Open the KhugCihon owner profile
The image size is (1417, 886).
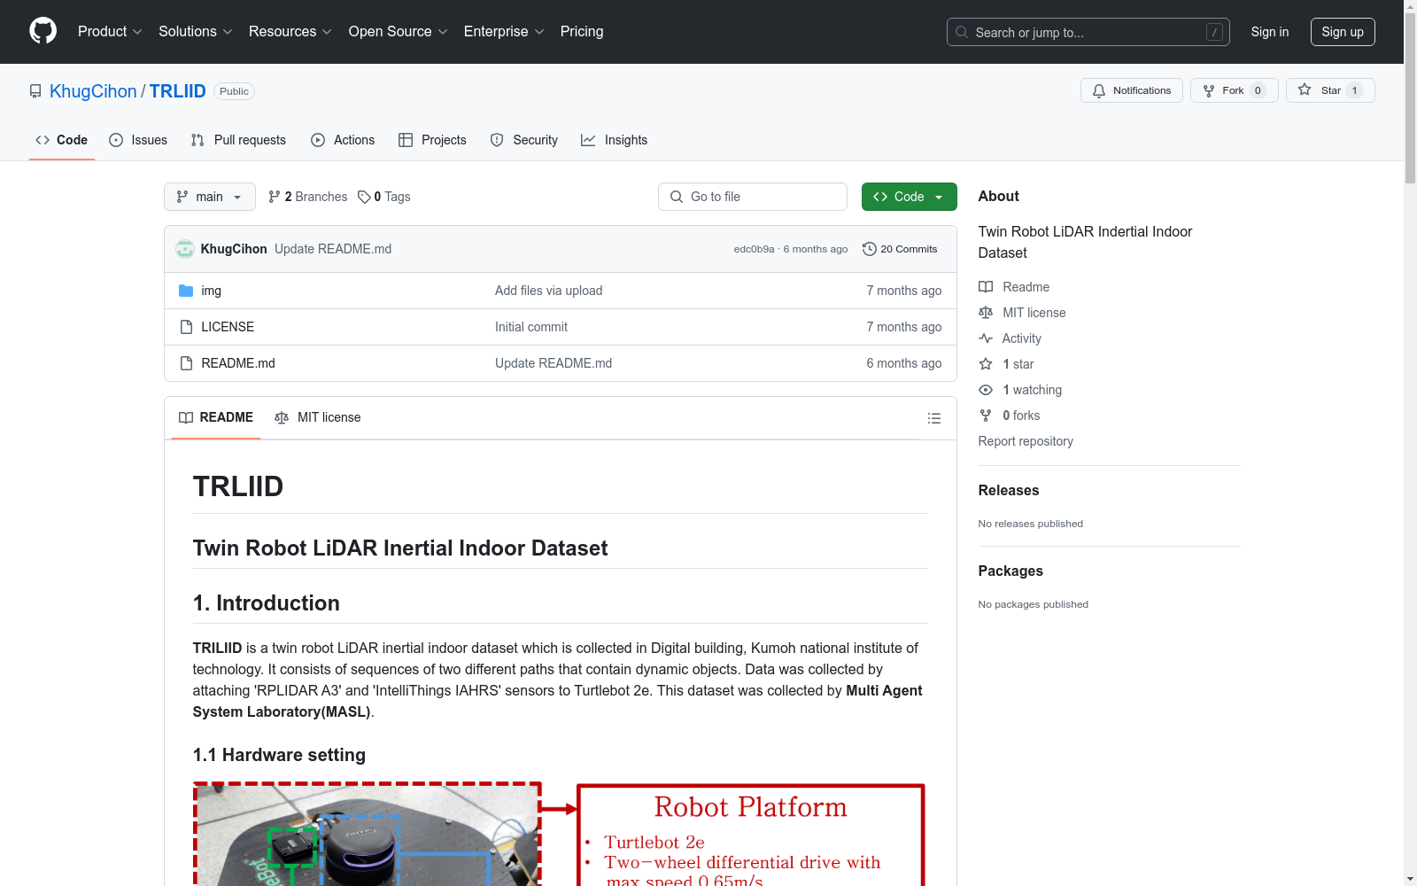click(x=93, y=91)
